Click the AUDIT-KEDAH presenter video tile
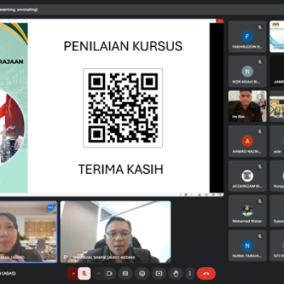The image size is (284, 284). point(116,232)
